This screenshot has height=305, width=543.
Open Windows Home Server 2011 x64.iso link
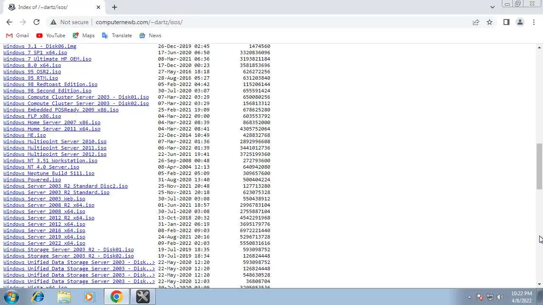coord(52,129)
